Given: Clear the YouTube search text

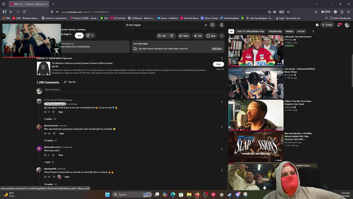Looking at the screenshot, I should [x=206, y=25].
